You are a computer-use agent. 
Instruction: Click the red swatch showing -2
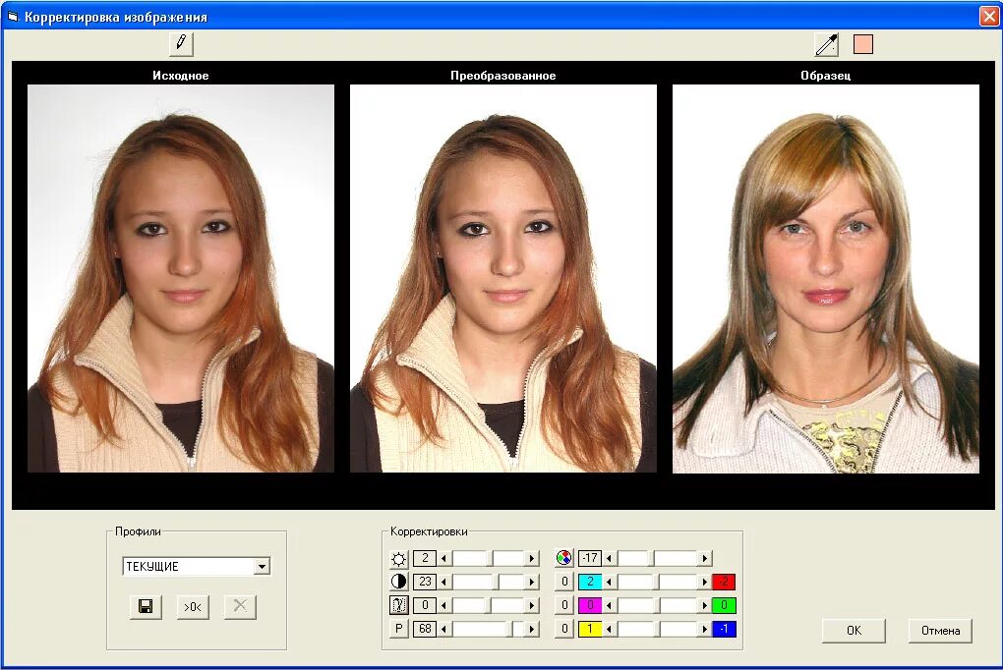(x=724, y=582)
